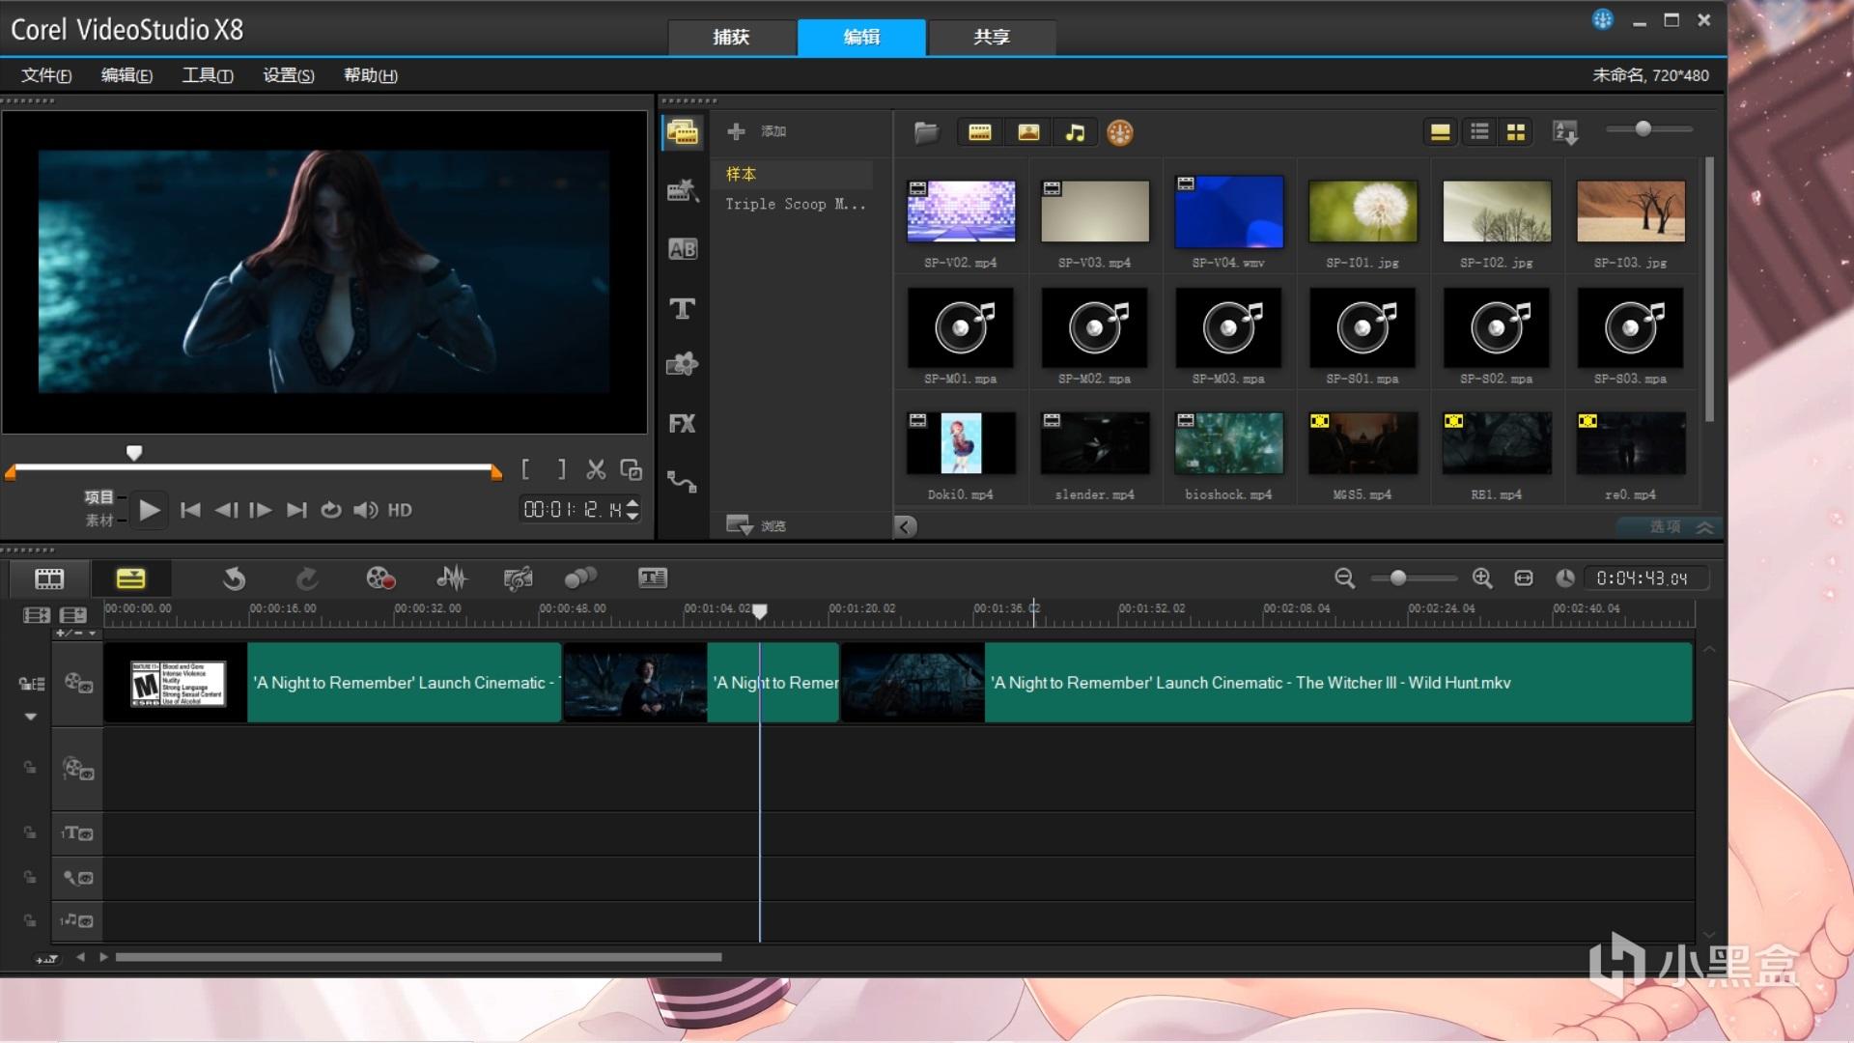Toggle photo display in library
The image size is (1854, 1043).
pos(1028,132)
